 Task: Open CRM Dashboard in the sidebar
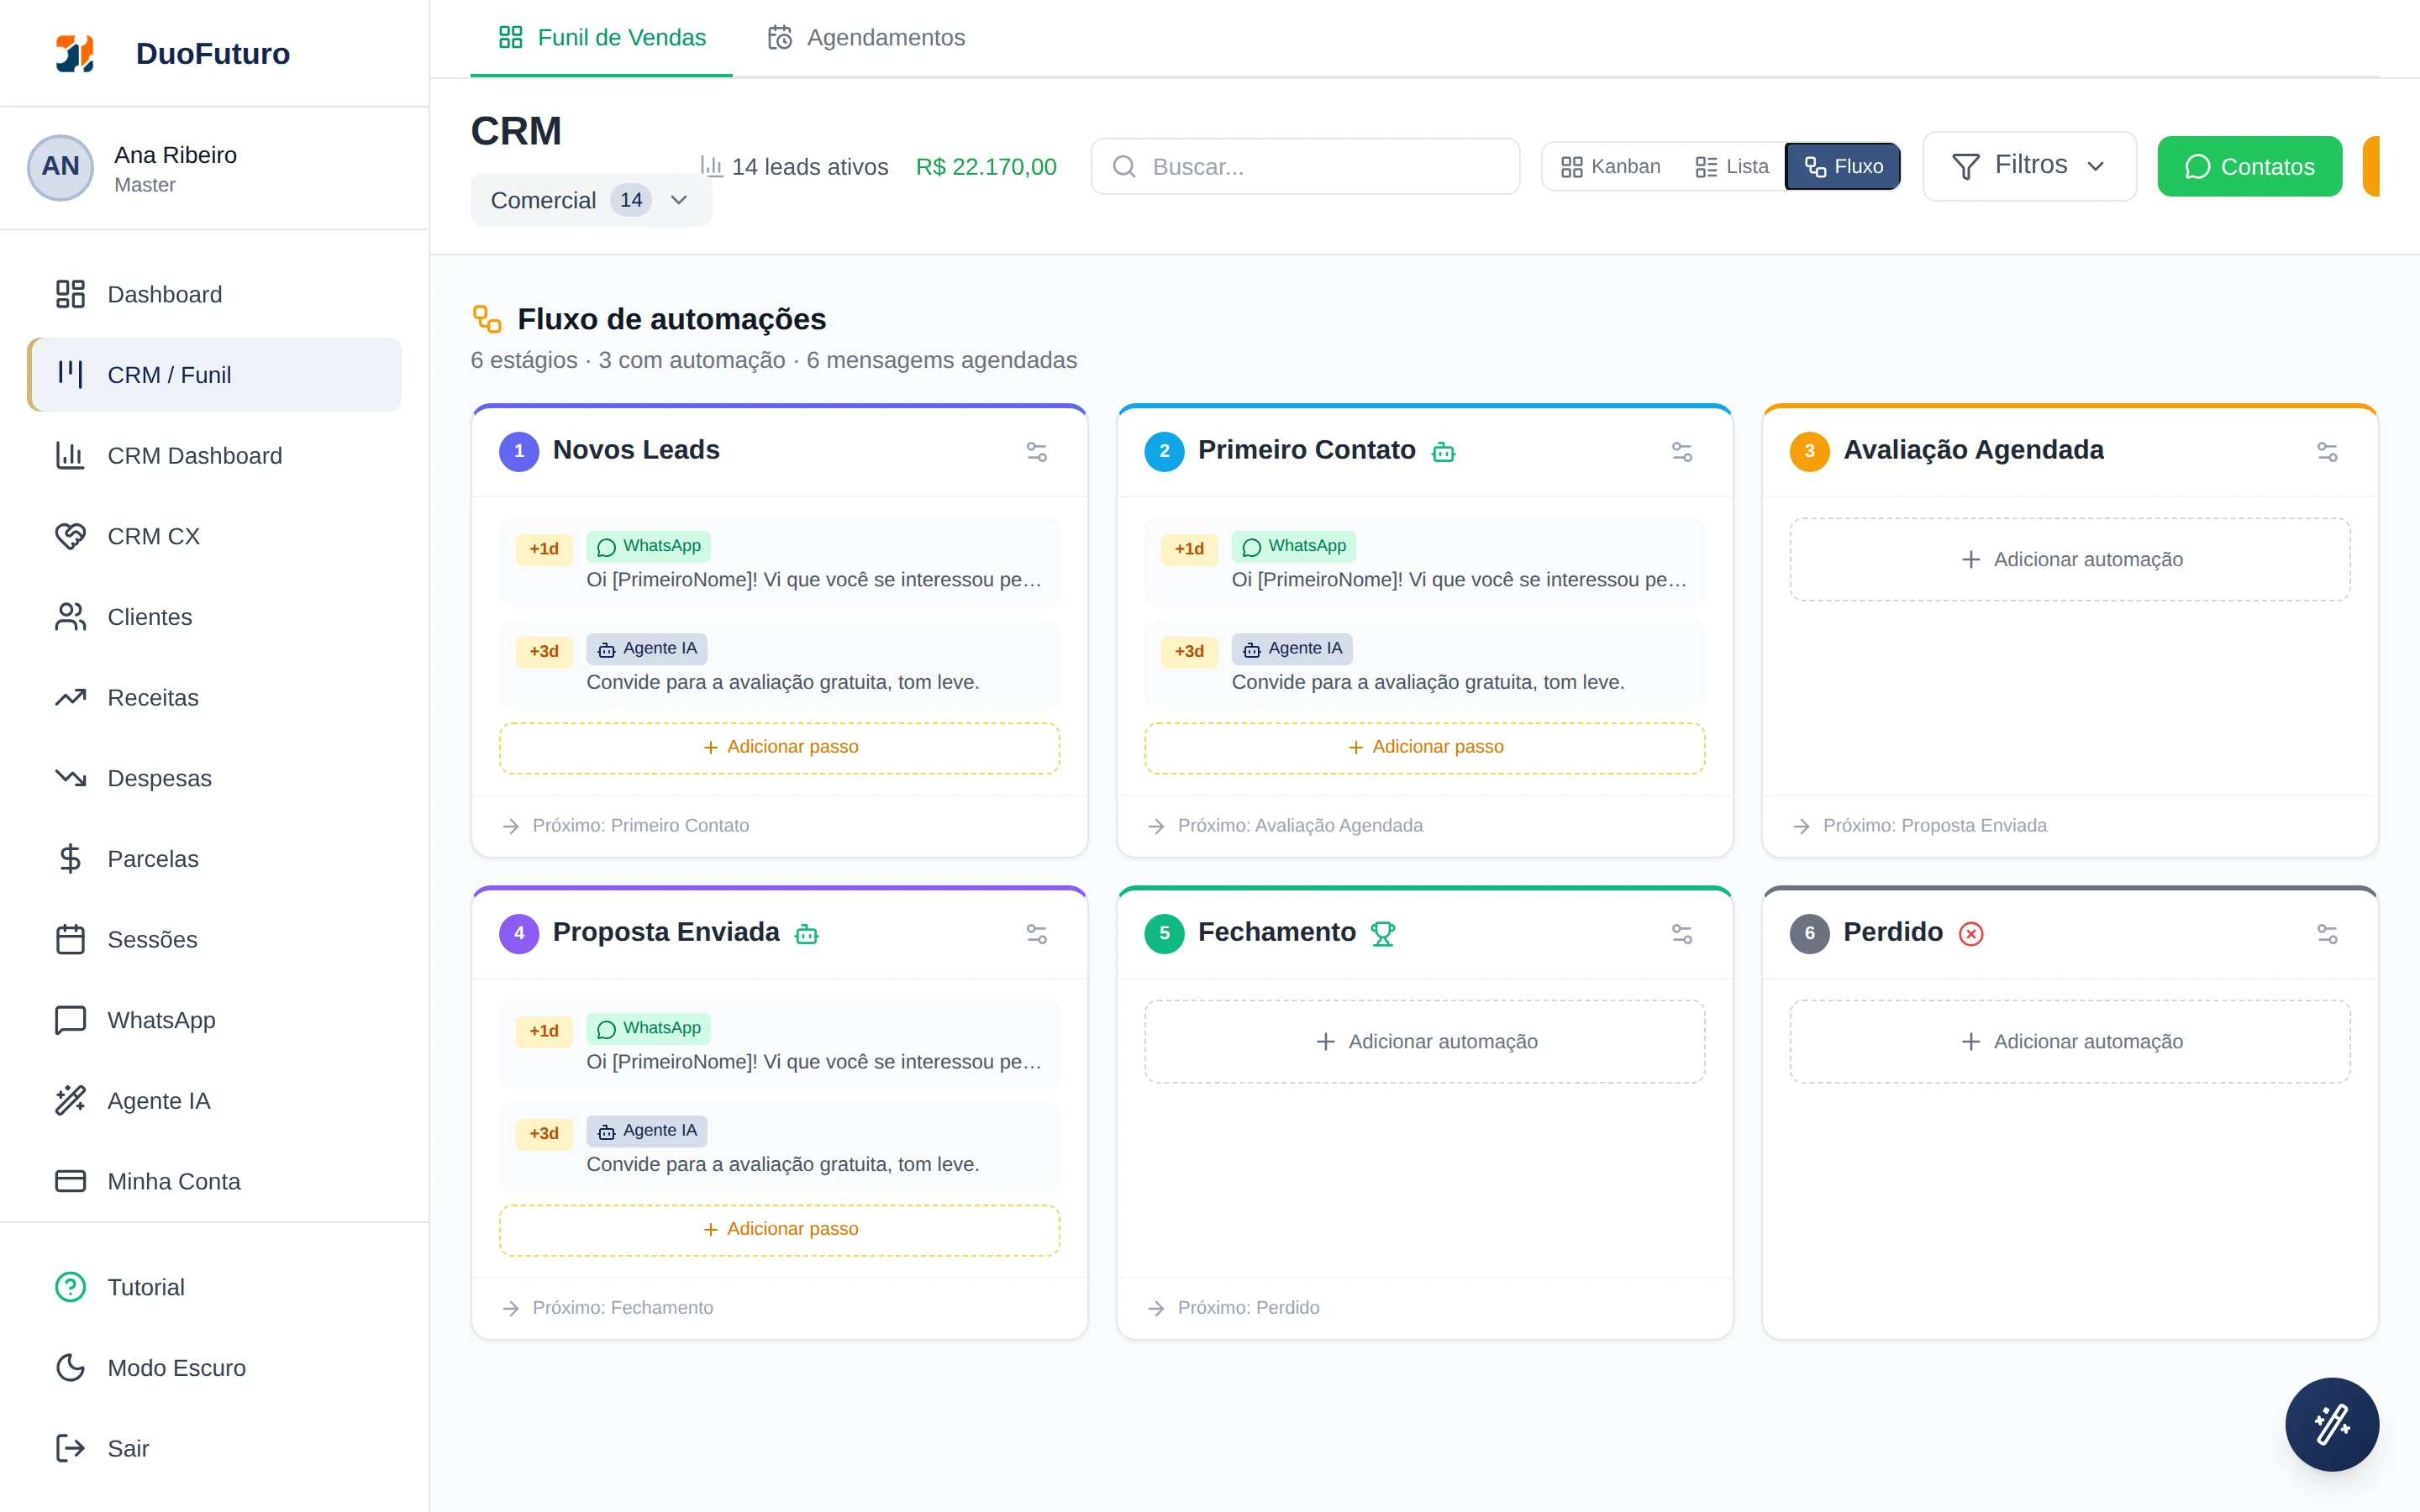click(214, 455)
